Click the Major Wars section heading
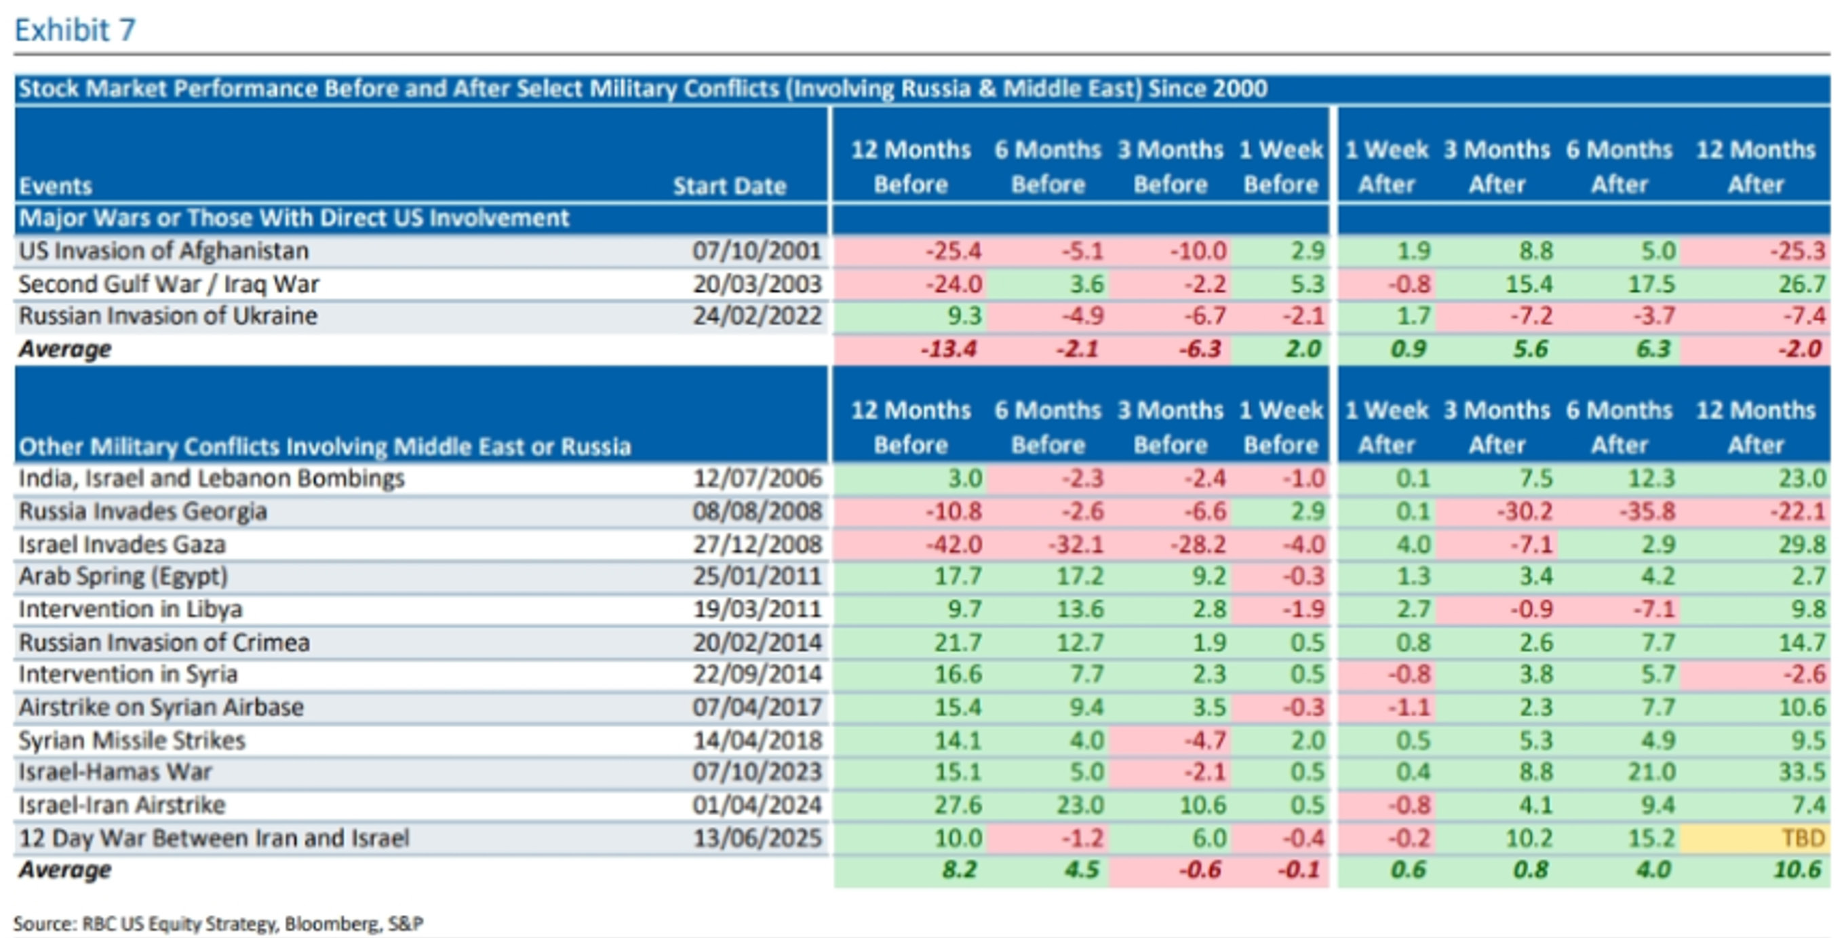 [x=294, y=218]
